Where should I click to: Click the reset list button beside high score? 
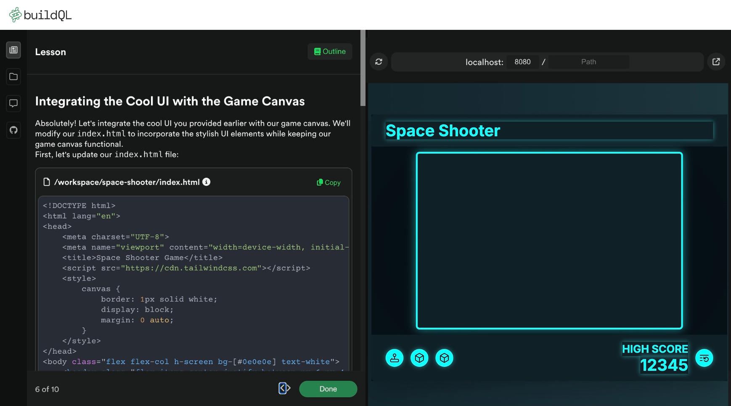coord(704,358)
